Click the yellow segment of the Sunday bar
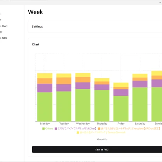The image size is (162, 162). pyautogui.click(x=157, y=73)
